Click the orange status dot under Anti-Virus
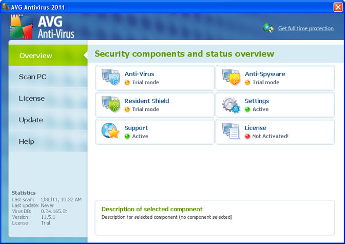The image size is (345, 244). click(127, 83)
